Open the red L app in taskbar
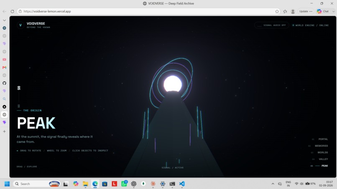Viewport: 337px width, 189px height. (114, 184)
